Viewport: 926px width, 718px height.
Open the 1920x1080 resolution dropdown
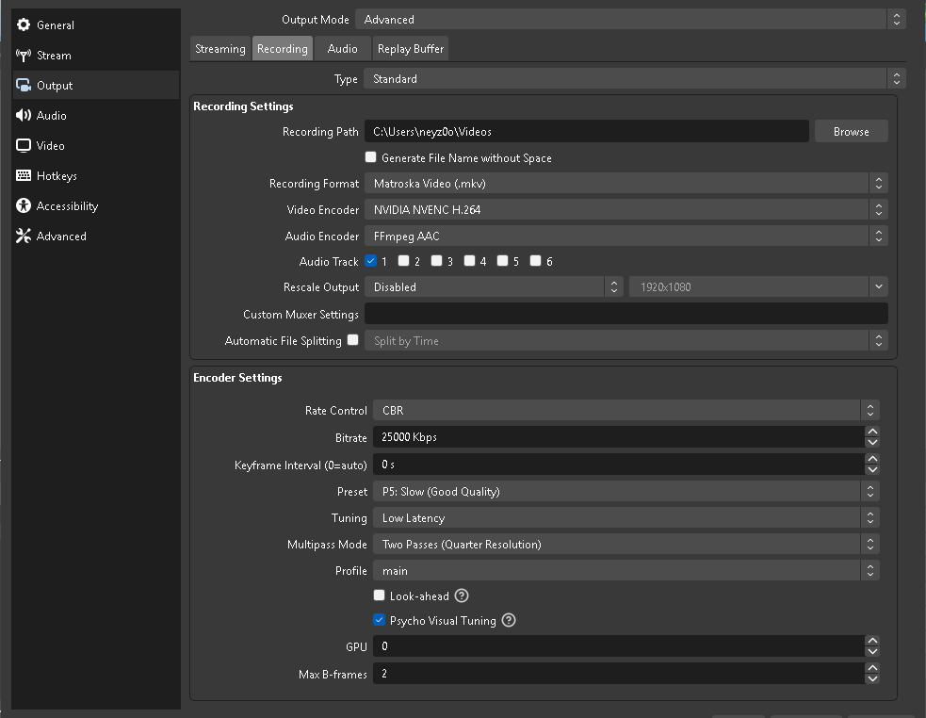tap(758, 286)
